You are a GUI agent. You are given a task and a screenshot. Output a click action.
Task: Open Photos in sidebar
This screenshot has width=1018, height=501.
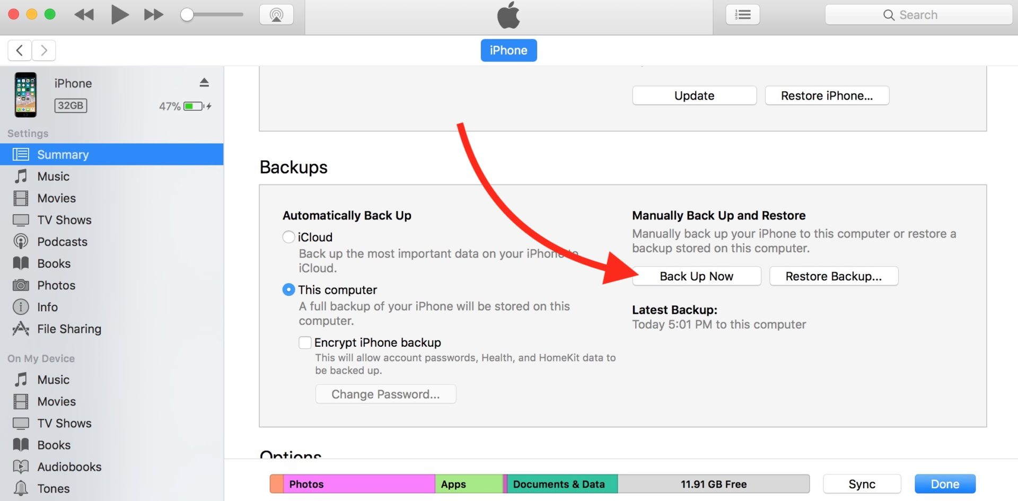pos(111,285)
